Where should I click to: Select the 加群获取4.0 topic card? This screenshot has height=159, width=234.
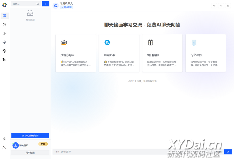click(x=76, y=53)
